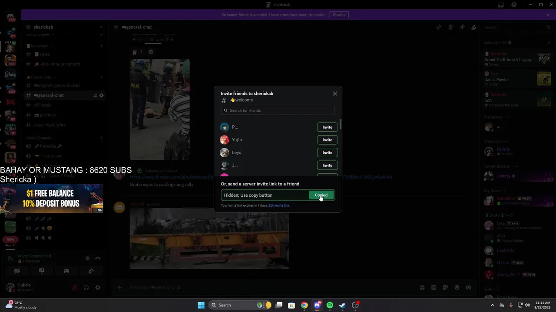
Task: Open the truck photo attachment
Action: [209, 239]
